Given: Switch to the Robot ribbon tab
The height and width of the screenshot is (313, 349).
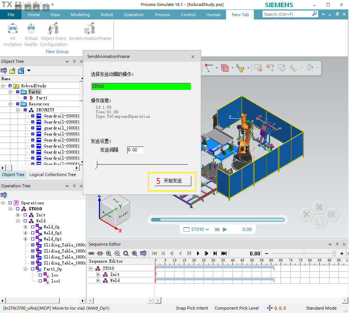Looking at the screenshot, I should click(107, 15).
